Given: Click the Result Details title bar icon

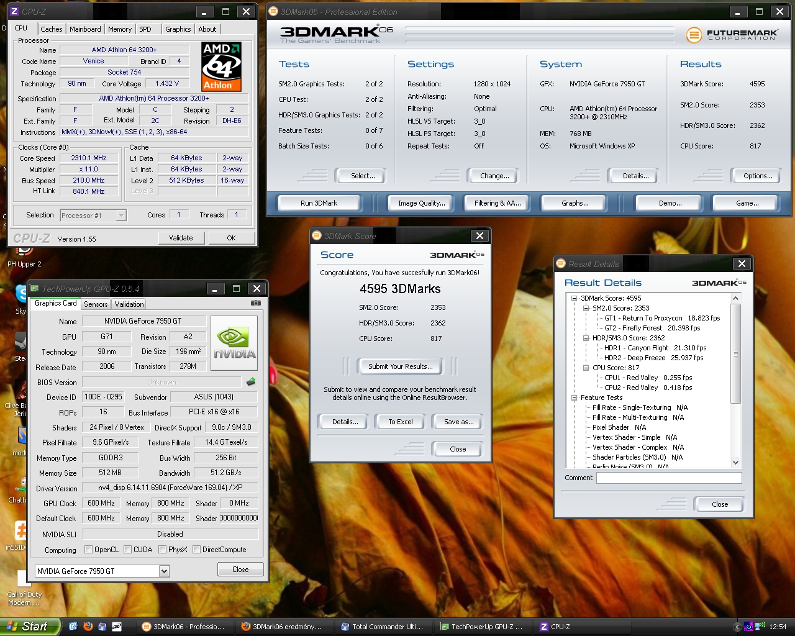Looking at the screenshot, I should click(561, 264).
